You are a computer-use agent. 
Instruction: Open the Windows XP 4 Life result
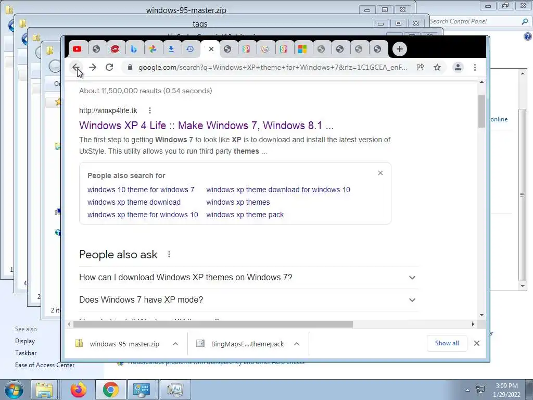tap(206, 126)
